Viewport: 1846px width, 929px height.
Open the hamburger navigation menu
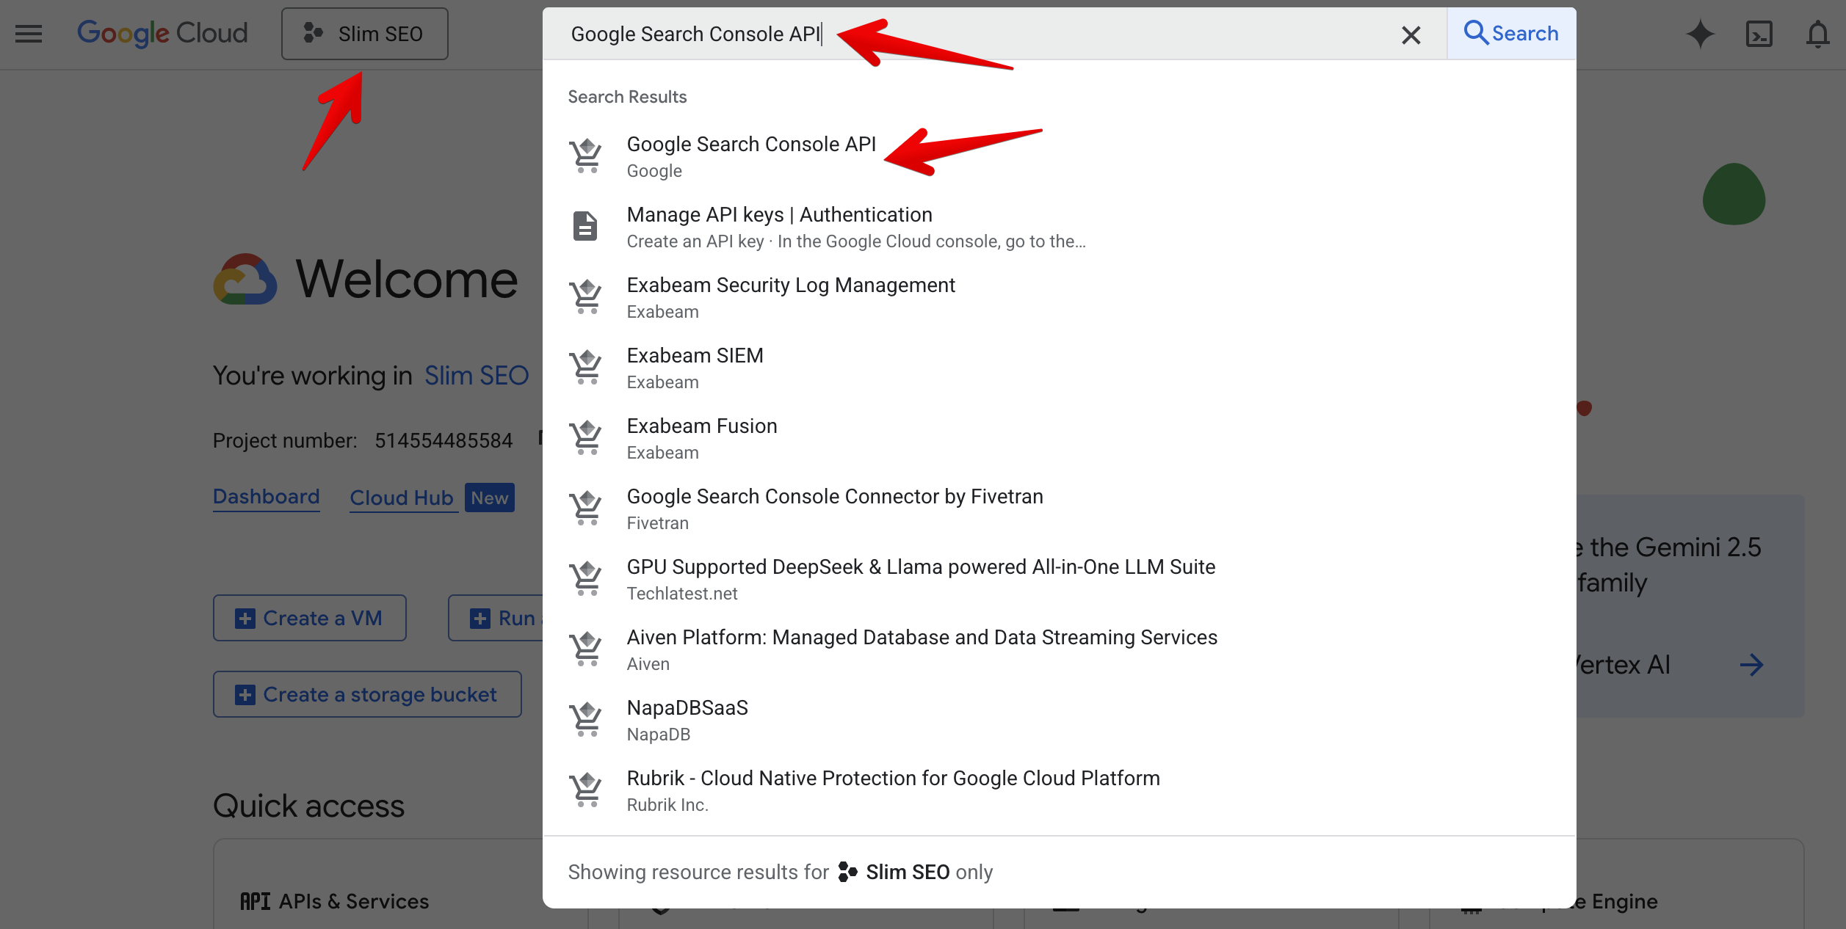pyautogui.click(x=29, y=34)
